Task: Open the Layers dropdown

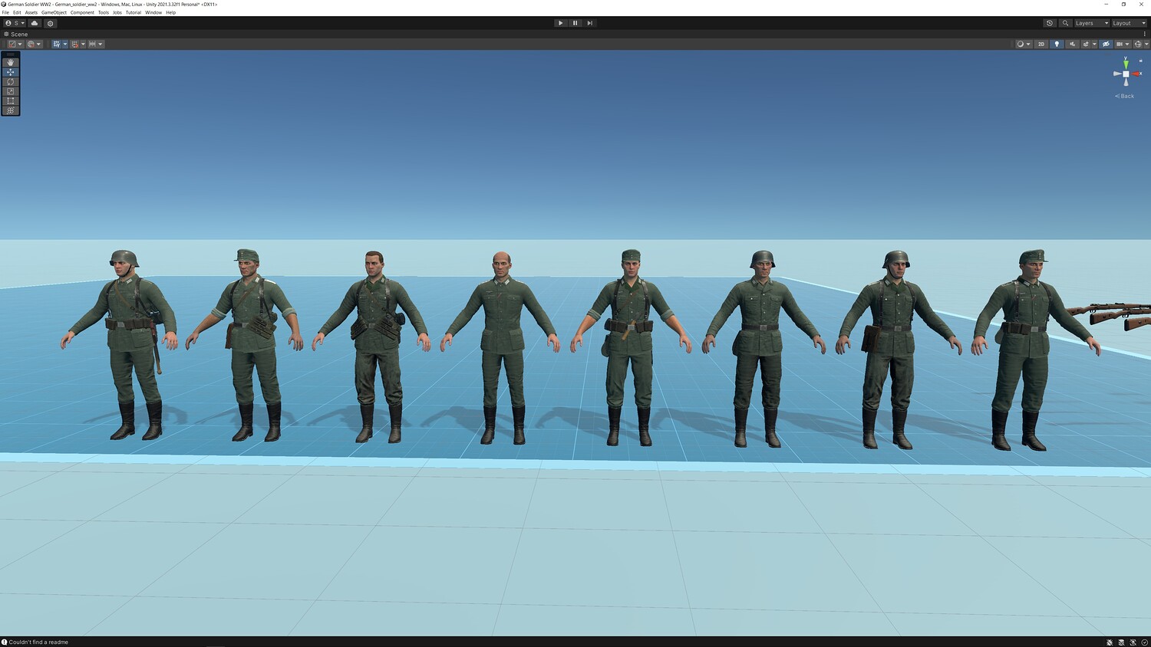Action: pos(1092,23)
